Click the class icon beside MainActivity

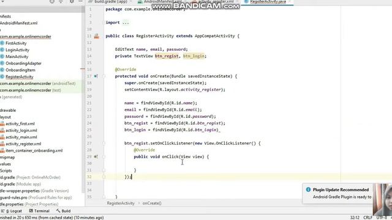2,57
